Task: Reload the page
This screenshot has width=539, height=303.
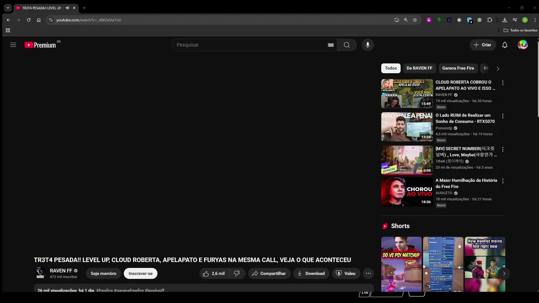Action: tap(29, 20)
